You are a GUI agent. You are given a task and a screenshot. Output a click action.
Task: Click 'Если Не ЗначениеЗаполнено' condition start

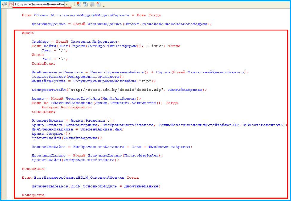tap(62, 103)
